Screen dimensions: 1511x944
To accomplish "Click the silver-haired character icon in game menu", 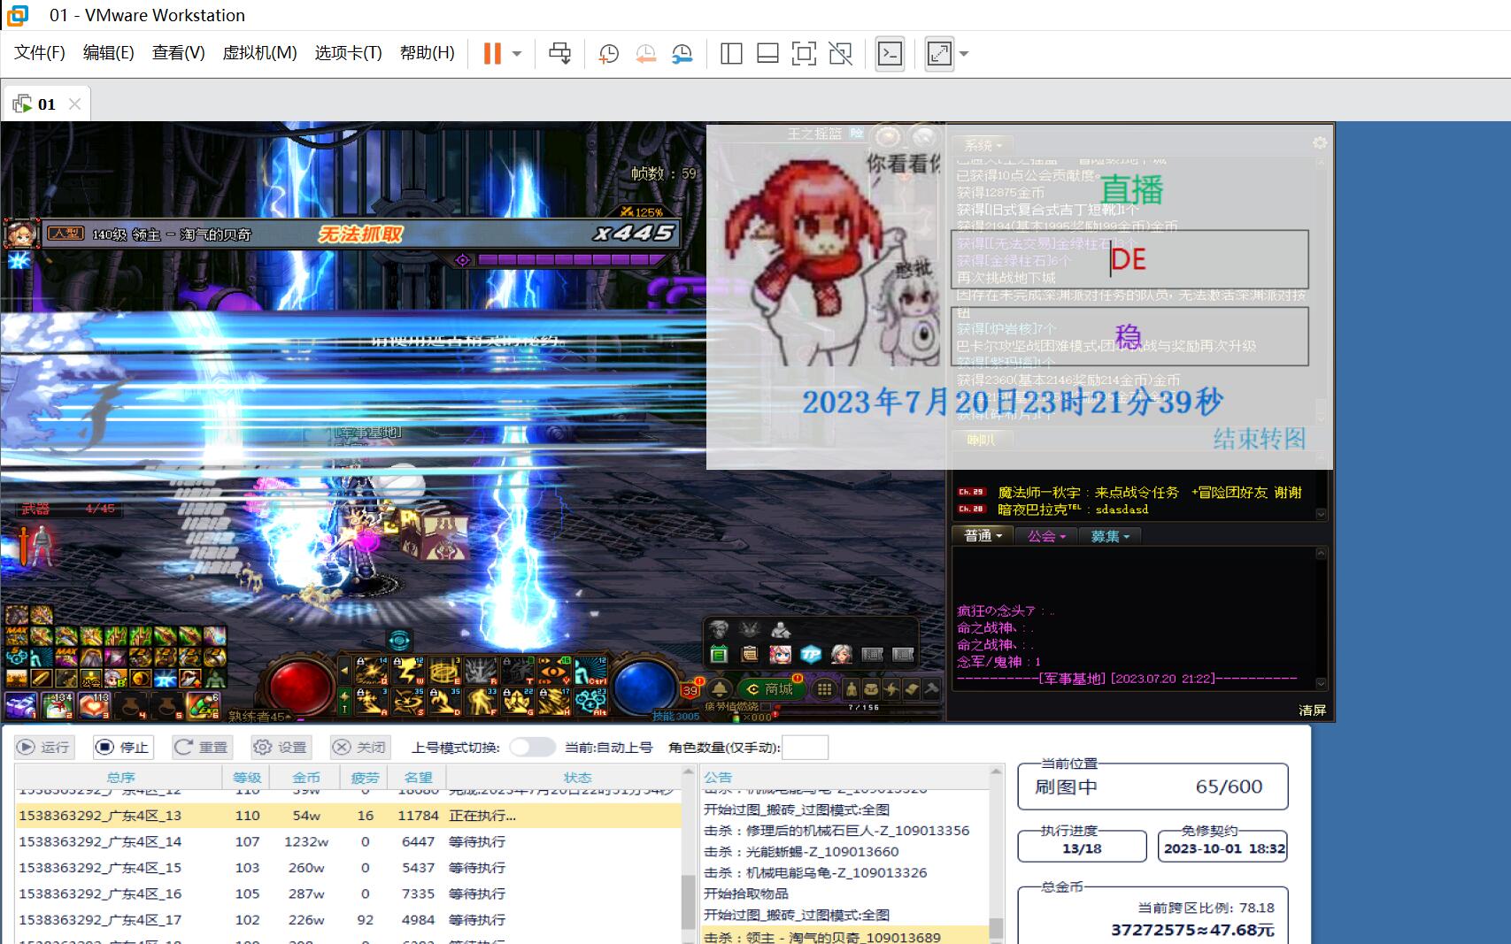I will (842, 655).
